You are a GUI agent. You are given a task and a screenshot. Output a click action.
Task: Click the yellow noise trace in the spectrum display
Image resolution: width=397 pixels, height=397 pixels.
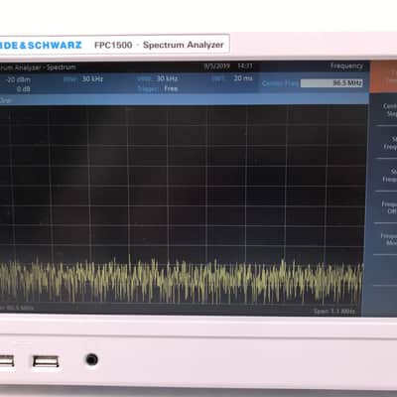[181, 280]
